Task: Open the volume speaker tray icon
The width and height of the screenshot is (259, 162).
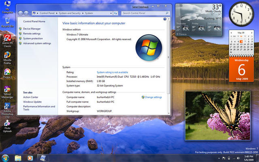Action: click(238, 158)
